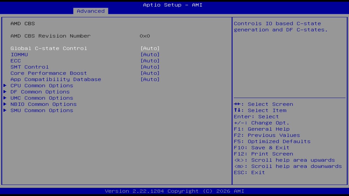Change Global C-state Control Auto value
349x196 pixels.
tap(150, 48)
